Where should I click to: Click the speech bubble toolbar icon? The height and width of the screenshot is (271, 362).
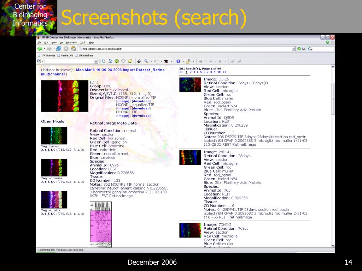pos(123,61)
